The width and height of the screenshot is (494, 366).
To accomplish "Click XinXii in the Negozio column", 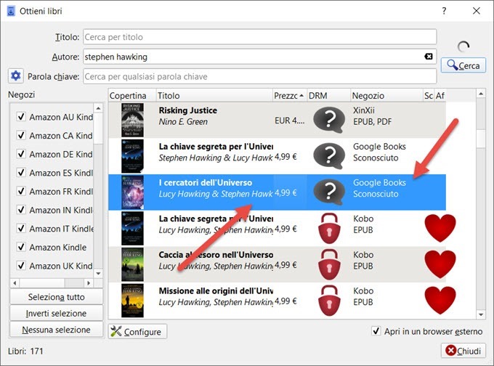I will coord(364,110).
